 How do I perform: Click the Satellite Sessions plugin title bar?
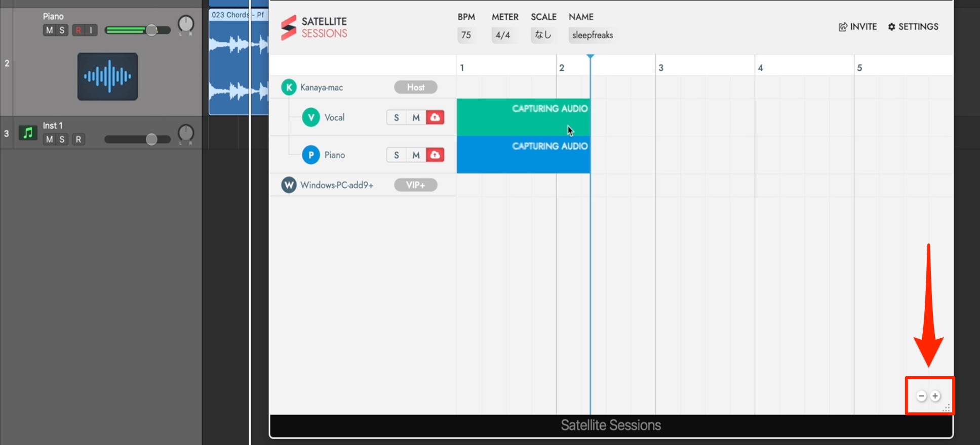[x=611, y=426]
